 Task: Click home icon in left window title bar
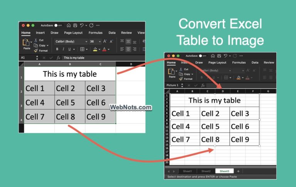point(69,25)
